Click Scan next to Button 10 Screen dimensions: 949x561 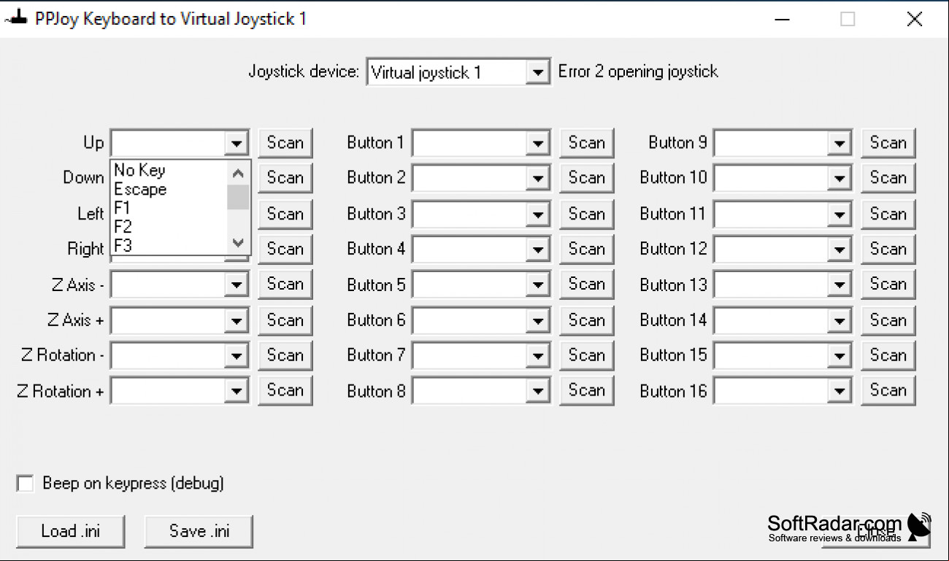pyautogui.click(x=888, y=178)
